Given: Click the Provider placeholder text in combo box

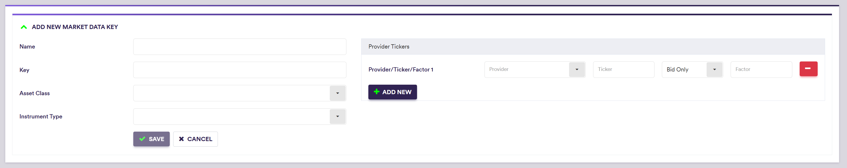Looking at the screenshot, I should click(499, 69).
